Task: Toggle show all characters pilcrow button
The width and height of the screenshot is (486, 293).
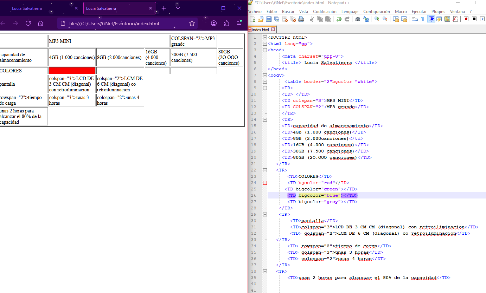Action: (423, 19)
